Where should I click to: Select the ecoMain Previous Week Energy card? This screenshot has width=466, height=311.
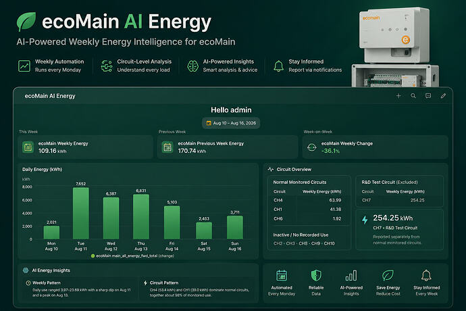(x=228, y=147)
